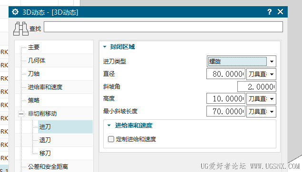302x172 pixels.
Task: Open the 进刀类型 dropdown showing 螺旋
Action: point(242,62)
